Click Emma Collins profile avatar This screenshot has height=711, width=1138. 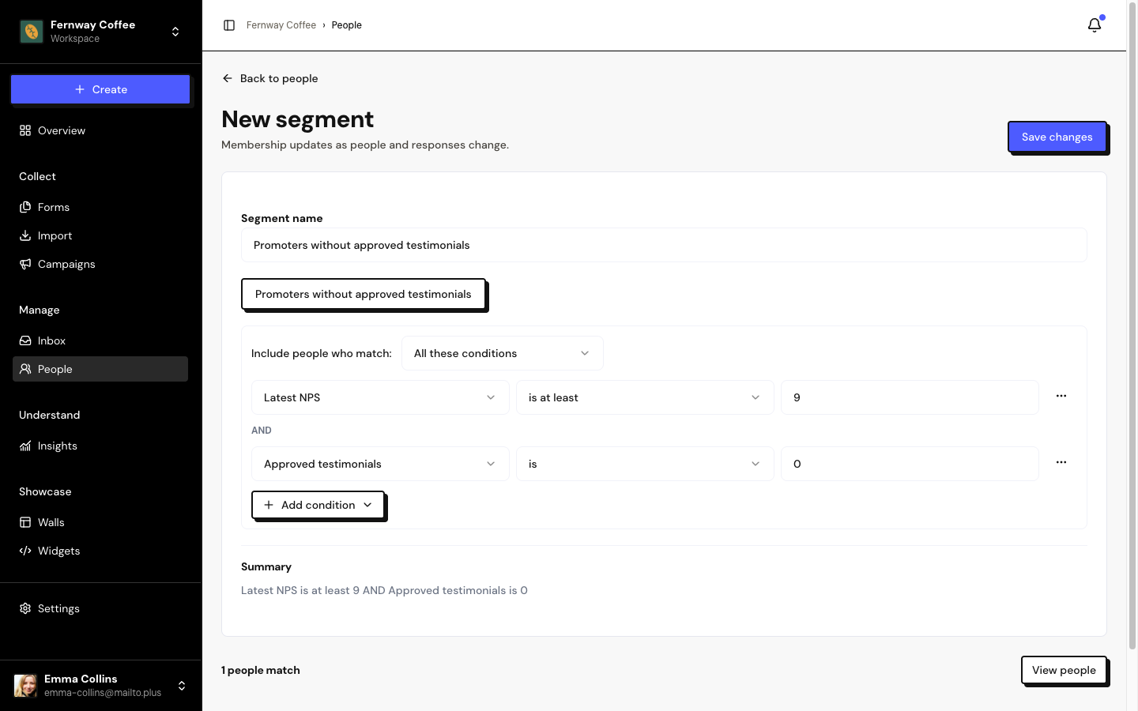26,685
